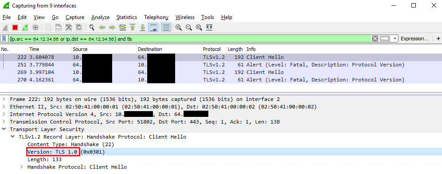
Task: Sort by the Length column header
Action: [x=235, y=49]
